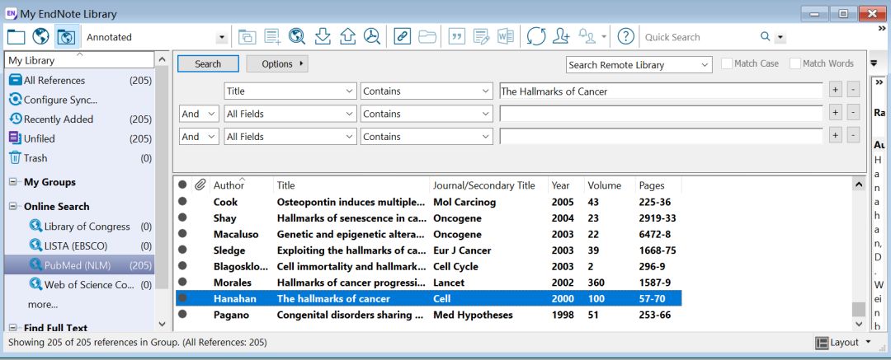
Task: Remove the first search row with minus button
Action: [853, 90]
